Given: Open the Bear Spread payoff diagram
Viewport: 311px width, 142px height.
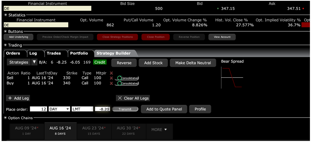Looking at the screenshot, I should tap(232, 77).
